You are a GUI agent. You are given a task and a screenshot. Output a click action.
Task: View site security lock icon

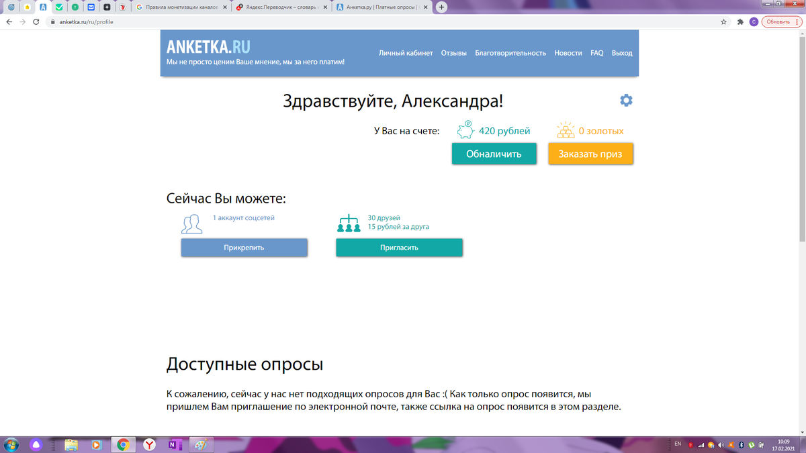[52, 21]
